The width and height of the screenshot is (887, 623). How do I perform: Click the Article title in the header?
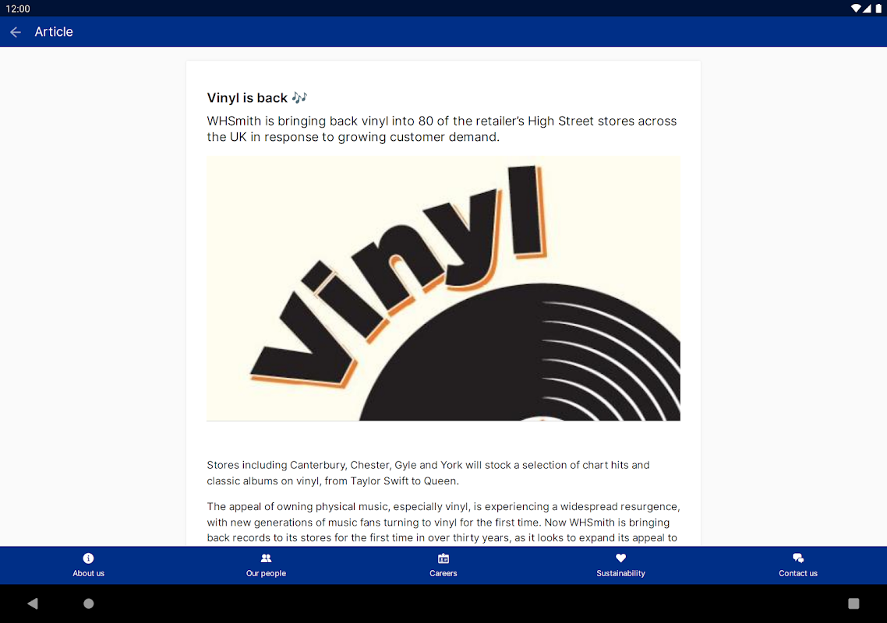(54, 32)
